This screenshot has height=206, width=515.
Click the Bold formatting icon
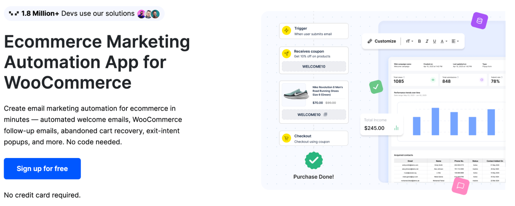(419, 41)
